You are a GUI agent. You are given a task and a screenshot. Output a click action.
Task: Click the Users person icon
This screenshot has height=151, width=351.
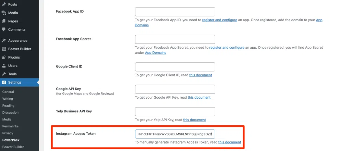pyautogui.click(x=3, y=66)
